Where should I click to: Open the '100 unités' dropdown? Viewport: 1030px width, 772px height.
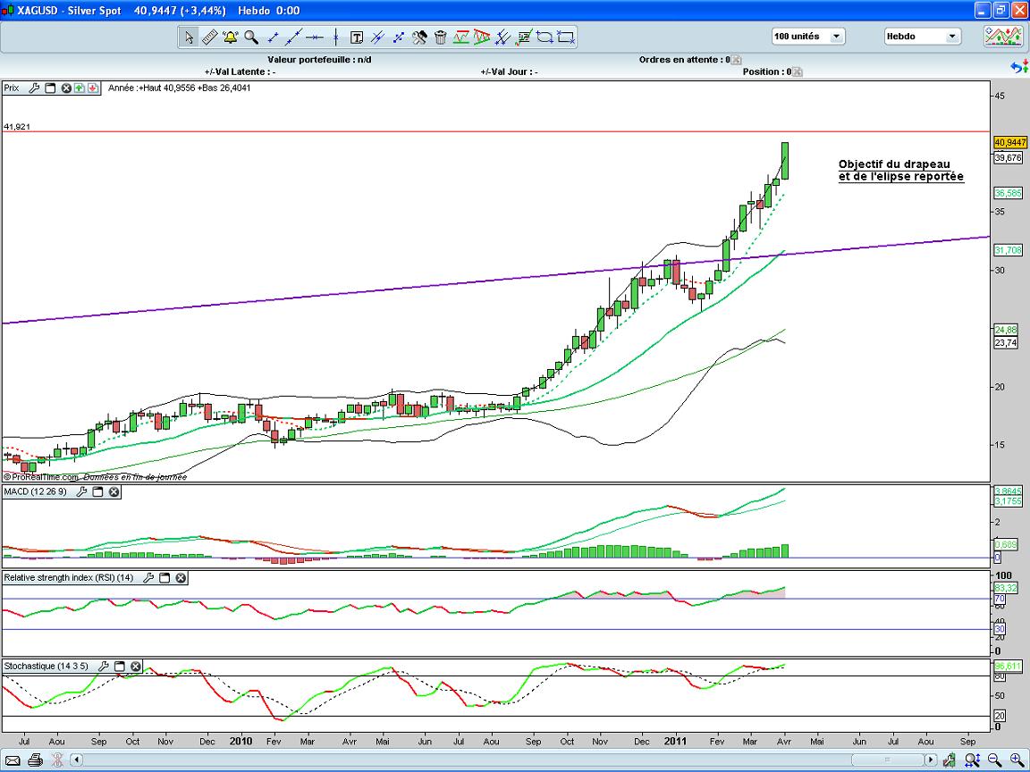808,37
